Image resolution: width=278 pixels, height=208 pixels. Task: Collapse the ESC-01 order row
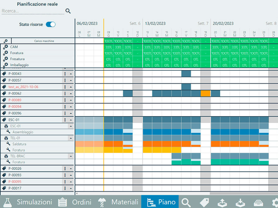point(71,120)
